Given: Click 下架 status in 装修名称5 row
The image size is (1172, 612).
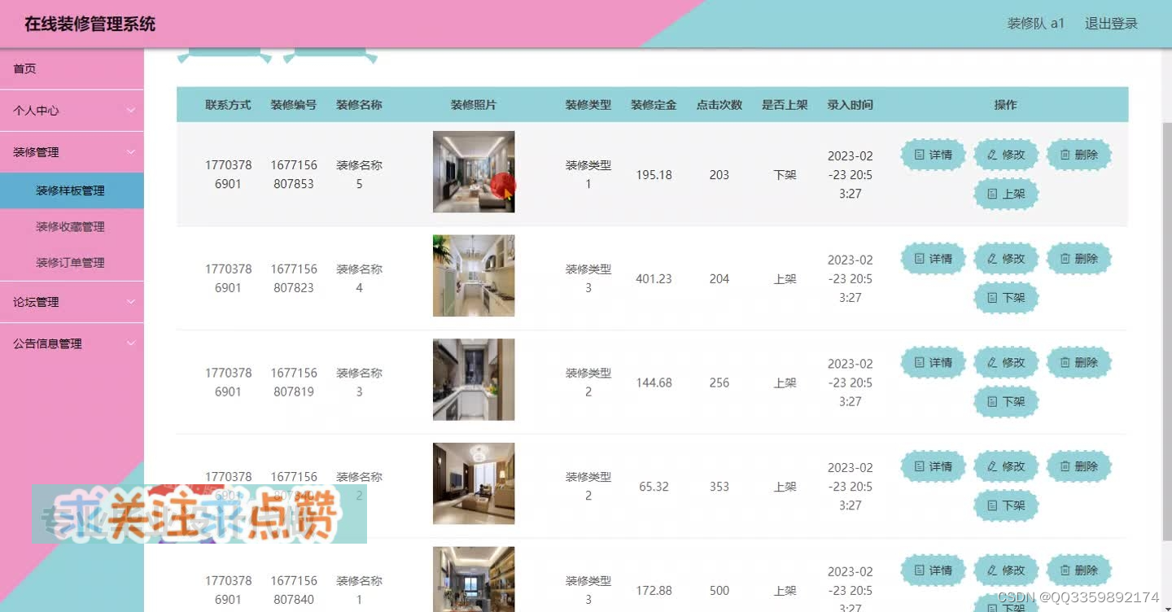Looking at the screenshot, I should [x=785, y=175].
